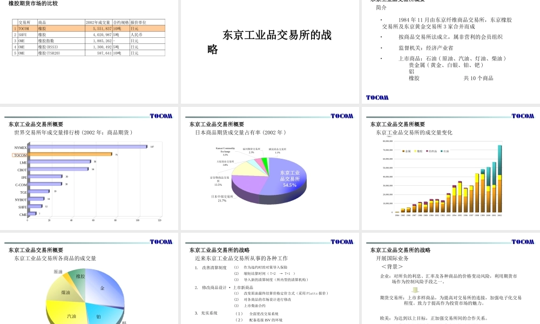
Task: Click the 橡胶指数 commodity cell
Action: [x=61, y=41]
